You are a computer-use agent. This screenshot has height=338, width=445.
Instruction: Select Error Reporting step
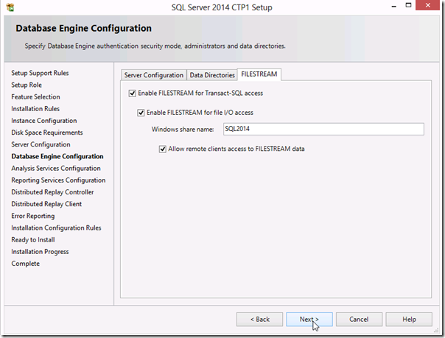(33, 216)
